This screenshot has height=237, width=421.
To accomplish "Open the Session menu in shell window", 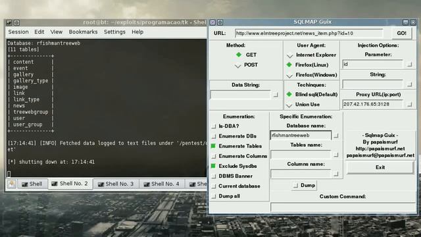I will point(18,32).
